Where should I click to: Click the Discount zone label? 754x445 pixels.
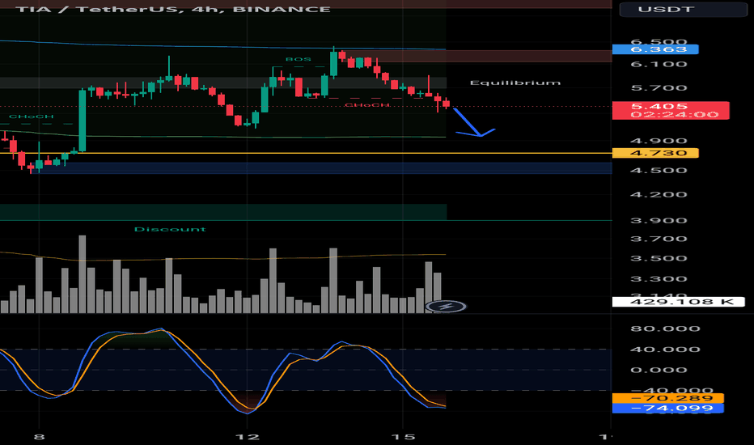[170, 229]
